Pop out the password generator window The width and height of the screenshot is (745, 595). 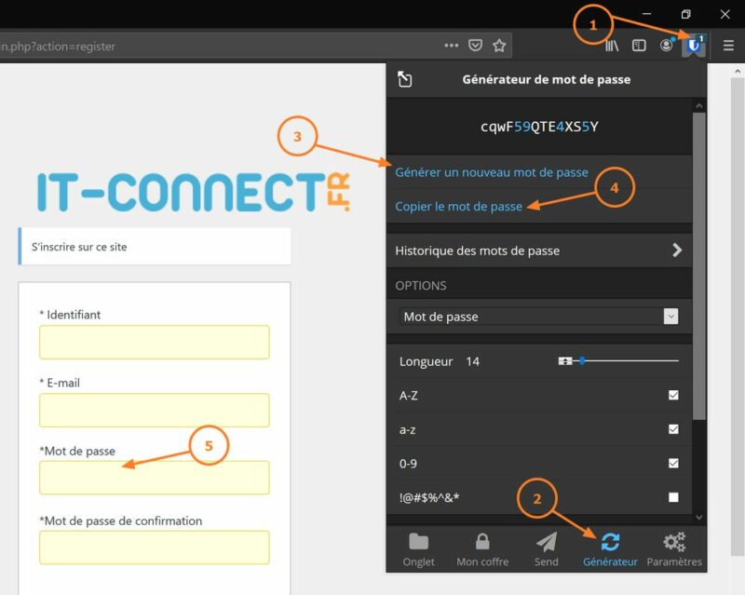point(405,79)
